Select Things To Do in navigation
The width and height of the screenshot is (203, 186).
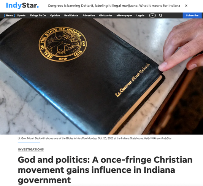38,16
